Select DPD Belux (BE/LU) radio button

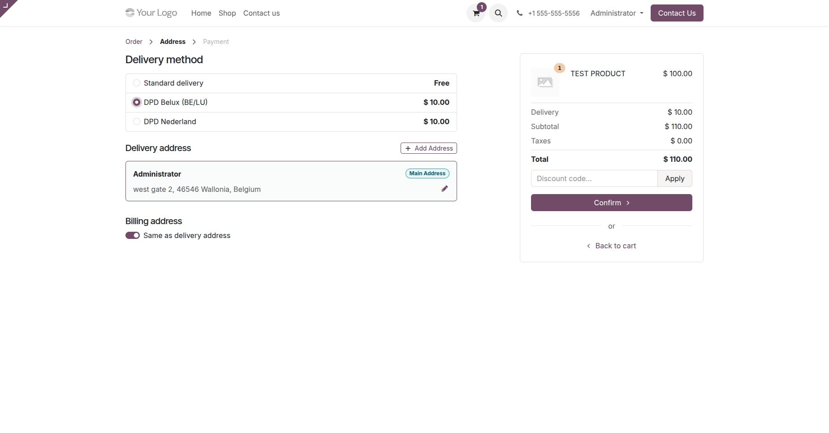point(137,102)
